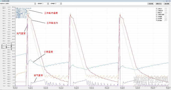Click the last of the three top-right buttons
This screenshot has width=171, height=90.
(167, 4)
